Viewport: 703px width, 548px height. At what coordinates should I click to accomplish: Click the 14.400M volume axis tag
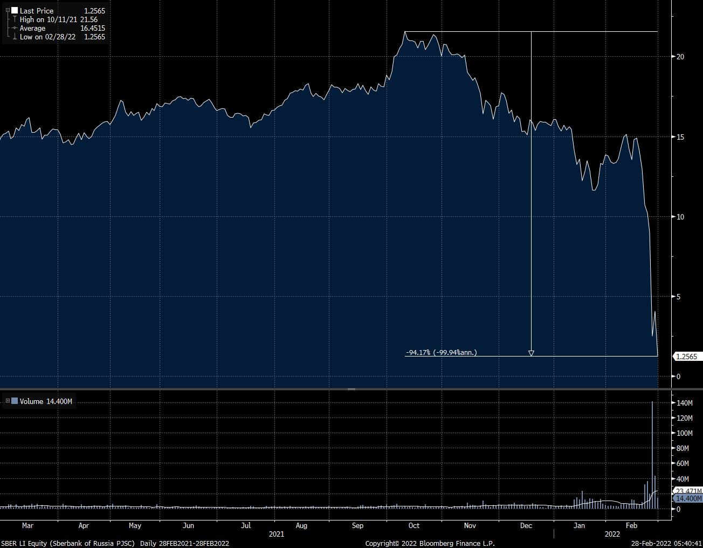(688, 499)
